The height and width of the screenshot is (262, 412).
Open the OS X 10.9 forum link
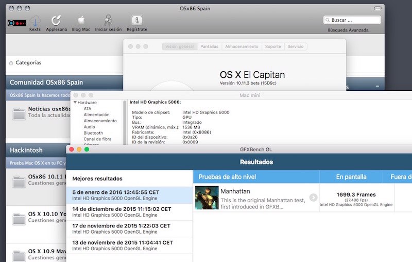pos(47,251)
